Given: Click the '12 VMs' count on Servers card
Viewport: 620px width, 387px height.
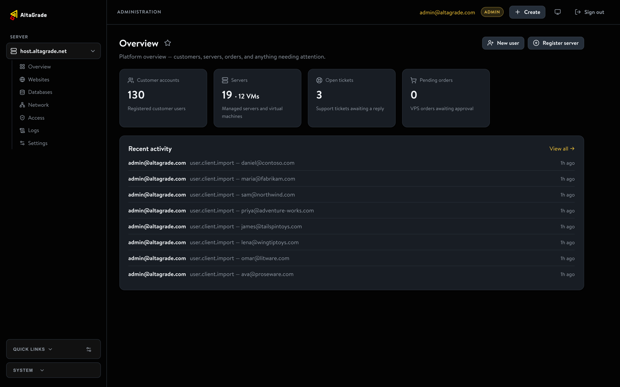Looking at the screenshot, I should (249, 96).
